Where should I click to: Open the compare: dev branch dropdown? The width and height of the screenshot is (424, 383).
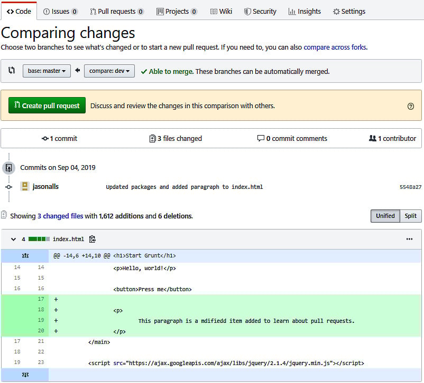pos(109,71)
